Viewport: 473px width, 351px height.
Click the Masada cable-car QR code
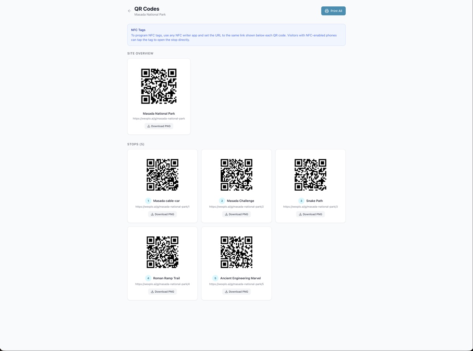tap(162, 175)
